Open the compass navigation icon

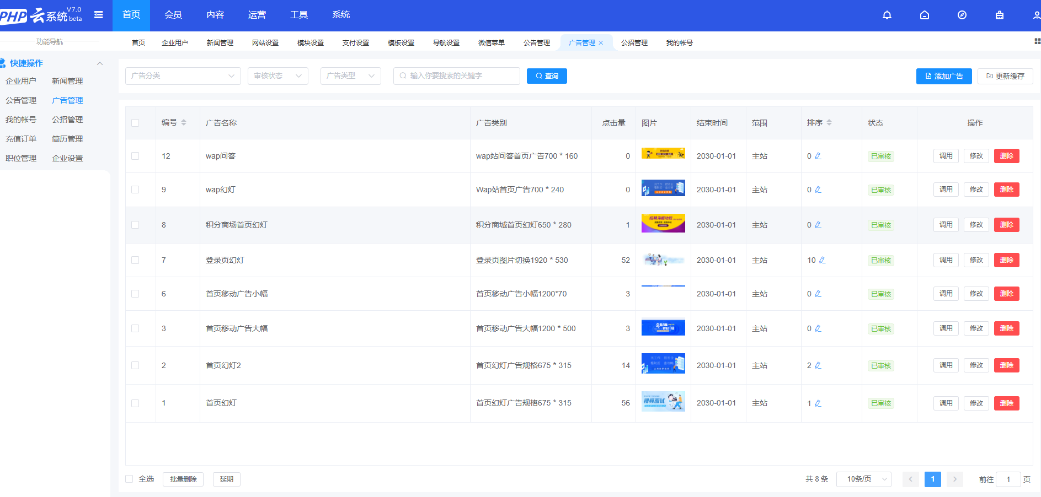(962, 15)
